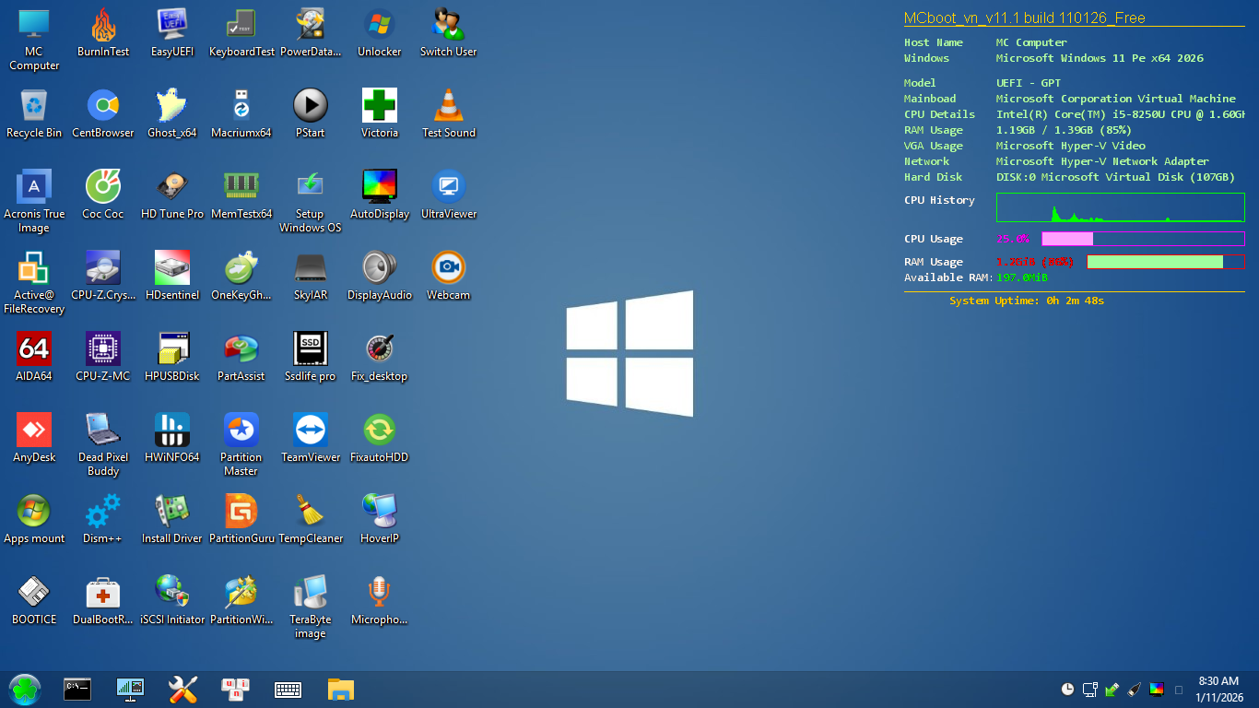Open the AIDA64 desktop shortcut

pos(34,350)
